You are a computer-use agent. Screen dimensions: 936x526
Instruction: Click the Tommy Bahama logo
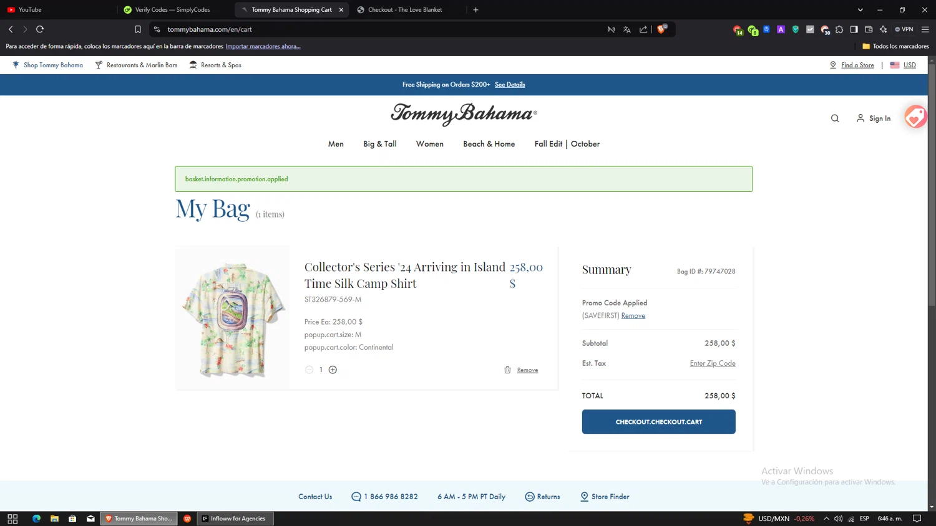click(x=464, y=114)
